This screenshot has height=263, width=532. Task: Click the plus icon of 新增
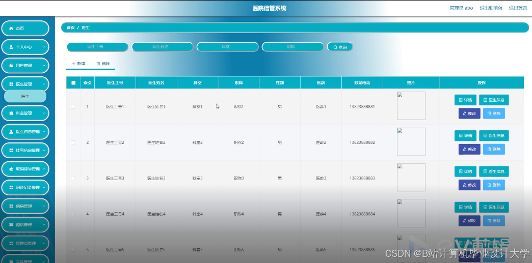[73, 64]
